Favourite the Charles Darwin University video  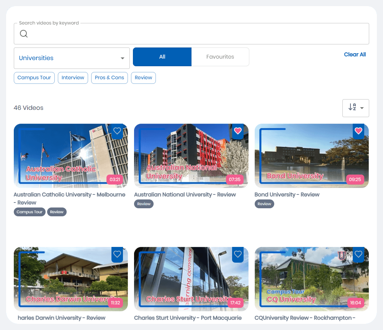117,254
